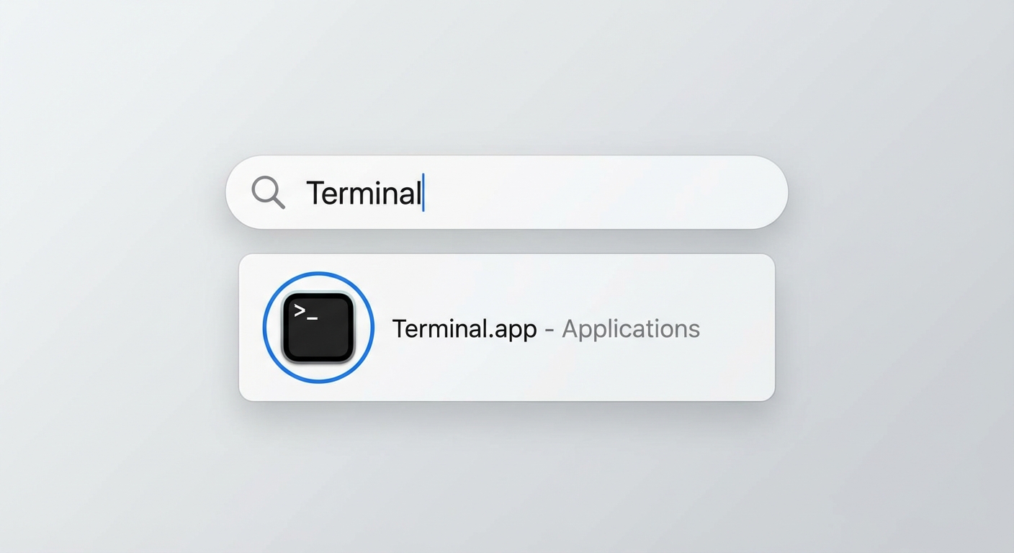Open the Terminal app icon

[x=318, y=328]
